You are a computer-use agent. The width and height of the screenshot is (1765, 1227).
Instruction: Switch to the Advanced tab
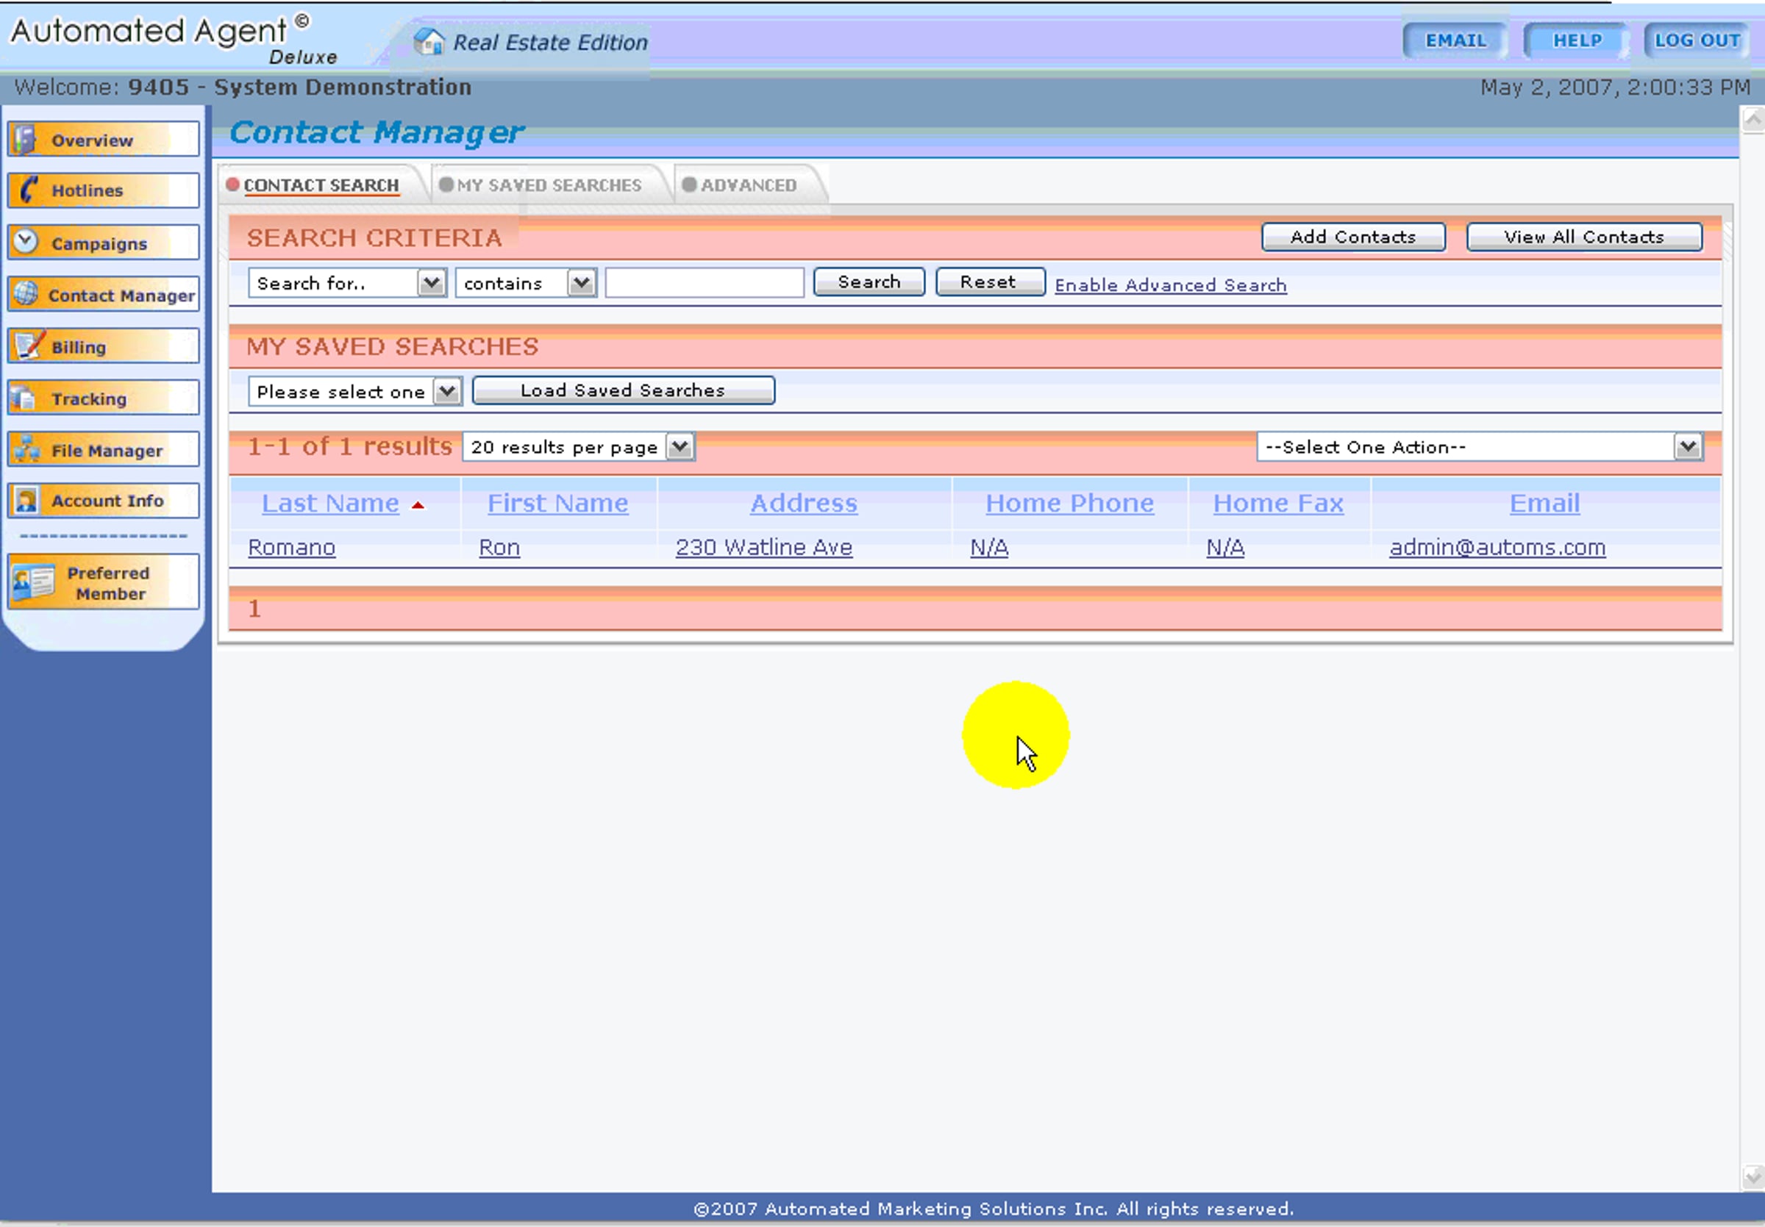point(747,186)
